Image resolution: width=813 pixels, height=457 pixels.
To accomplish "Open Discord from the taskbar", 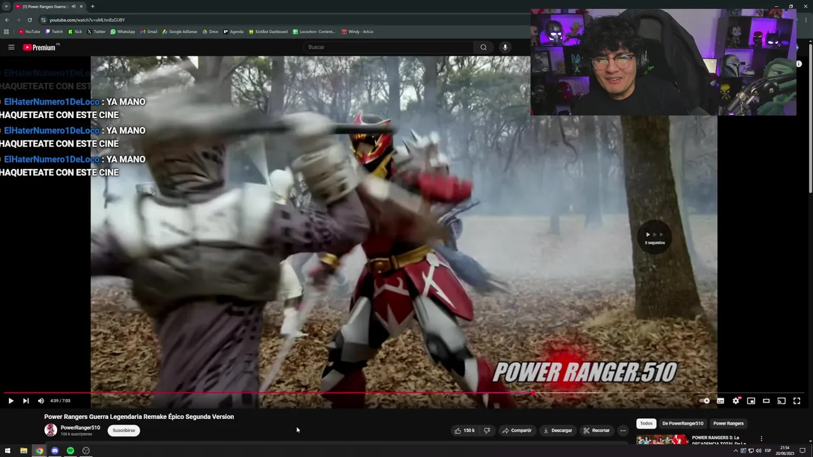I will [x=55, y=451].
